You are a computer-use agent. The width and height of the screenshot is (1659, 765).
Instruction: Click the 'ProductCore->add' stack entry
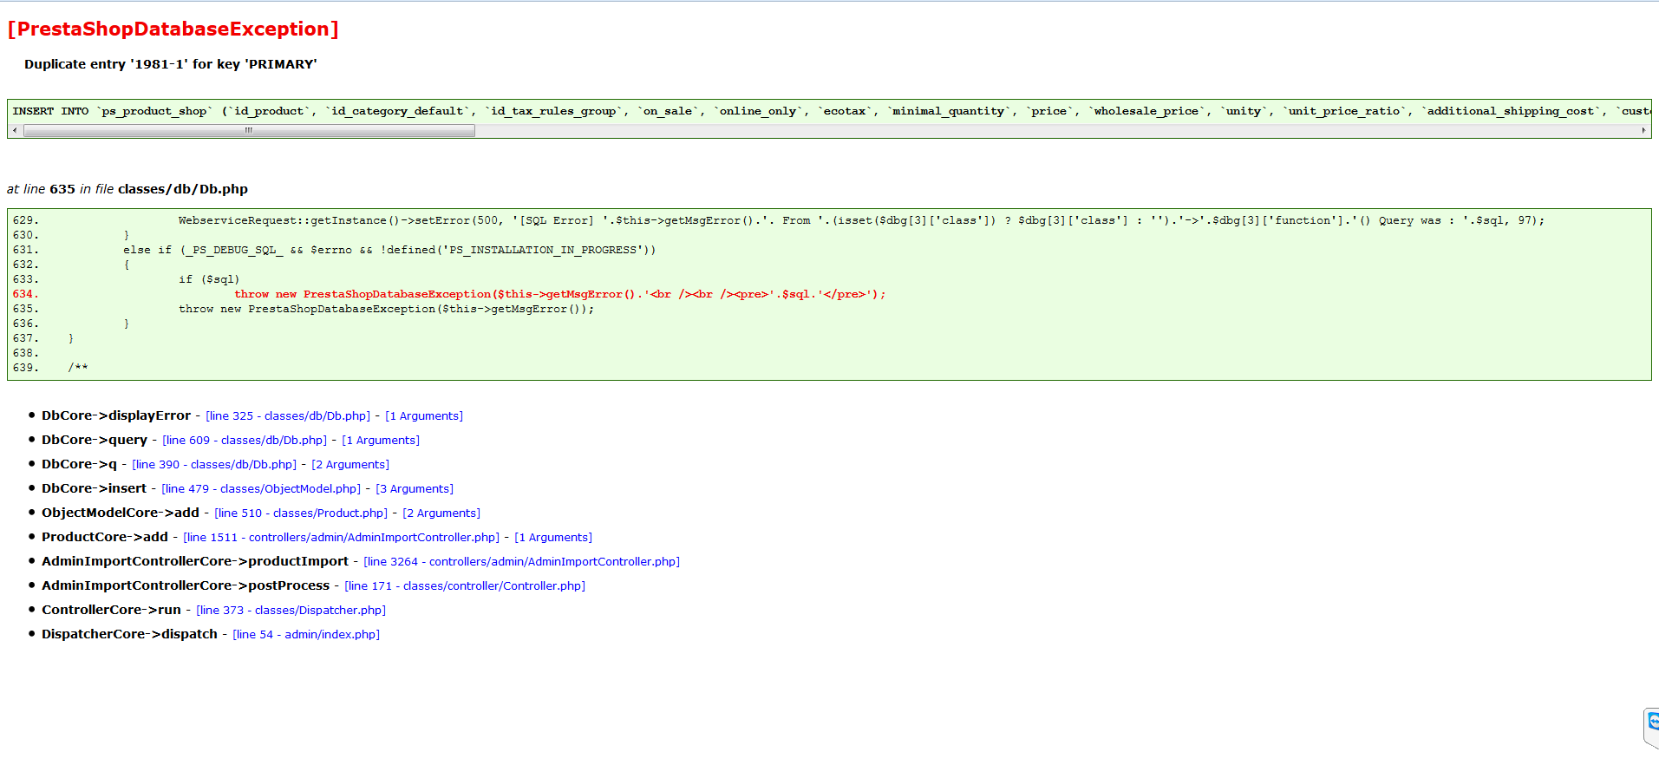[105, 537]
